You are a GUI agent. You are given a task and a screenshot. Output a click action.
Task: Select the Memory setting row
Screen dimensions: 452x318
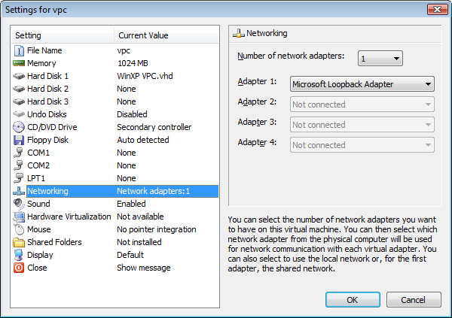coord(115,63)
